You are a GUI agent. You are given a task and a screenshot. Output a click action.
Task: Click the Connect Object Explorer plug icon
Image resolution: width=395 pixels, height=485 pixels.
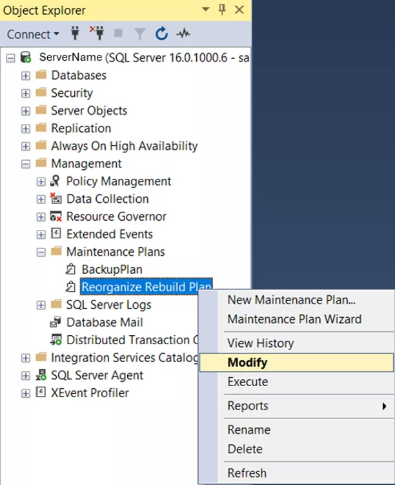point(75,33)
